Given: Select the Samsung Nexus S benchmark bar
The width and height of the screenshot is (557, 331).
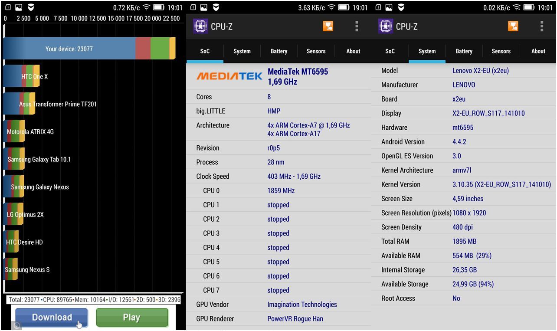Looking at the screenshot, I should pyautogui.click(x=11, y=269).
